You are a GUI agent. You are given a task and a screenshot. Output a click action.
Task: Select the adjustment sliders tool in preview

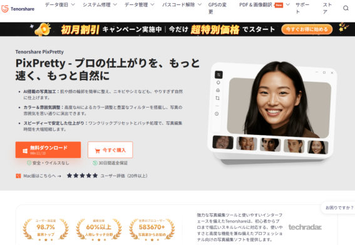click(219, 75)
